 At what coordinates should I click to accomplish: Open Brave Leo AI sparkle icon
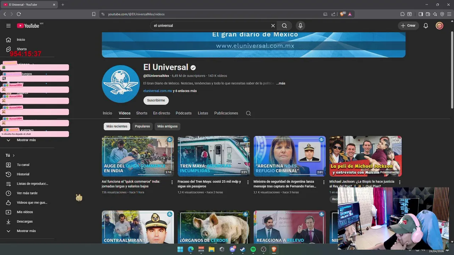click(x=435, y=14)
